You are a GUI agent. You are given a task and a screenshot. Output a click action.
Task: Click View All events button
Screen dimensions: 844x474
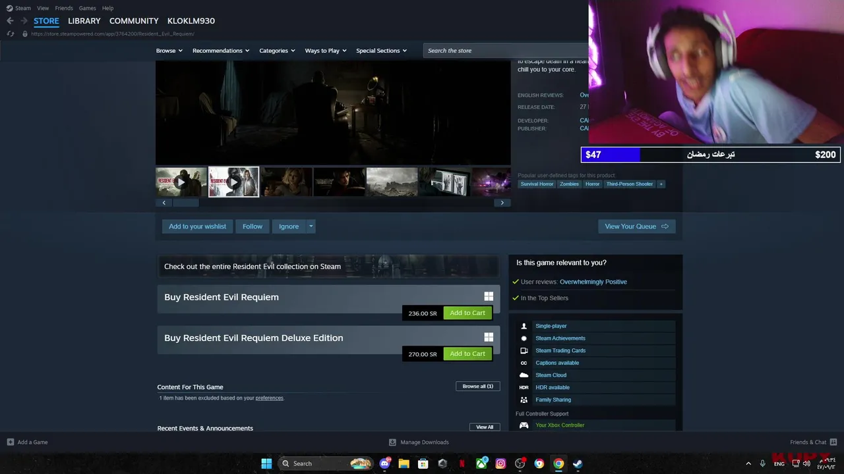click(x=485, y=427)
